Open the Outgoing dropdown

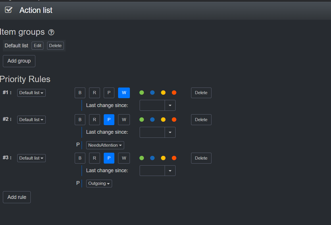(99, 183)
